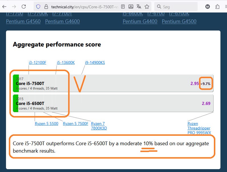Open Ryzen Threadripper PRO 9995WX link
This screenshot has height=172, width=227.
click(199, 128)
